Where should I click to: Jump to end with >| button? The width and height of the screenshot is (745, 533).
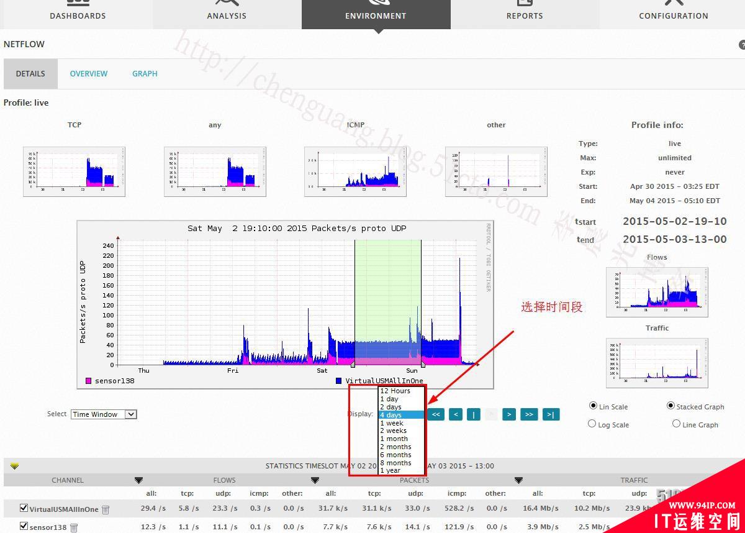(x=551, y=414)
